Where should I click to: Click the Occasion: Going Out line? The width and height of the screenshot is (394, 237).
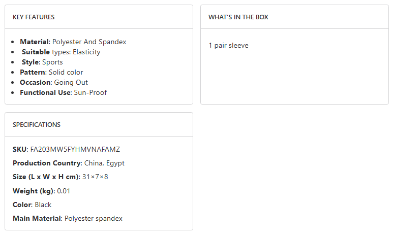pyautogui.click(x=54, y=82)
